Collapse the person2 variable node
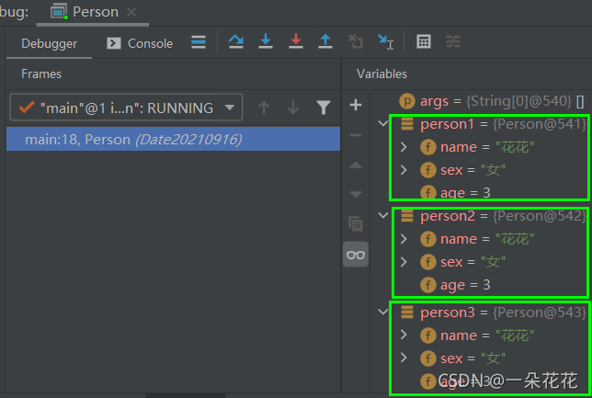This screenshot has height=398, width=592. coord(383,216)
